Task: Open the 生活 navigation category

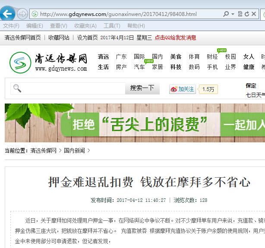Action: (x=103, y=67)
